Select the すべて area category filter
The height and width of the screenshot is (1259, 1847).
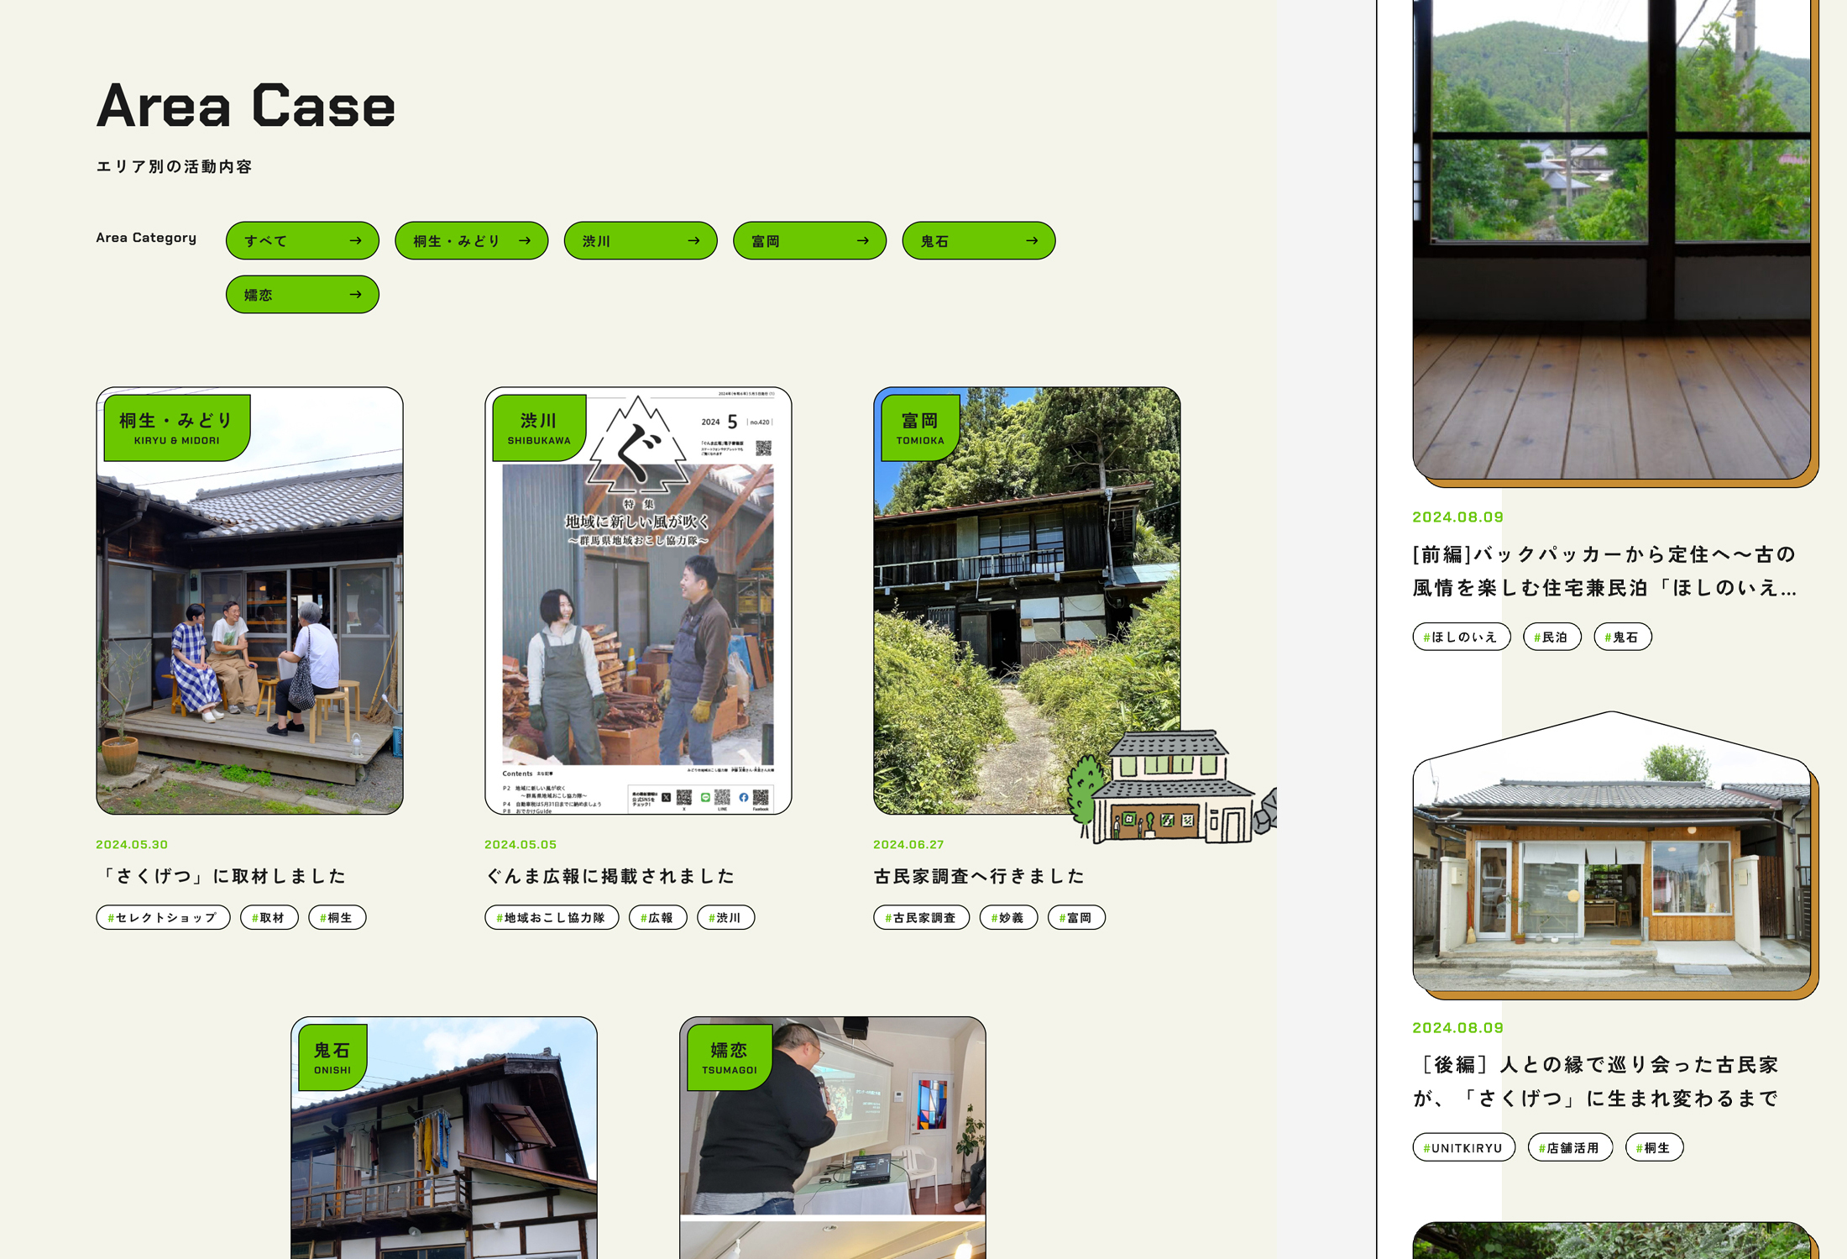tap(302, 241)
